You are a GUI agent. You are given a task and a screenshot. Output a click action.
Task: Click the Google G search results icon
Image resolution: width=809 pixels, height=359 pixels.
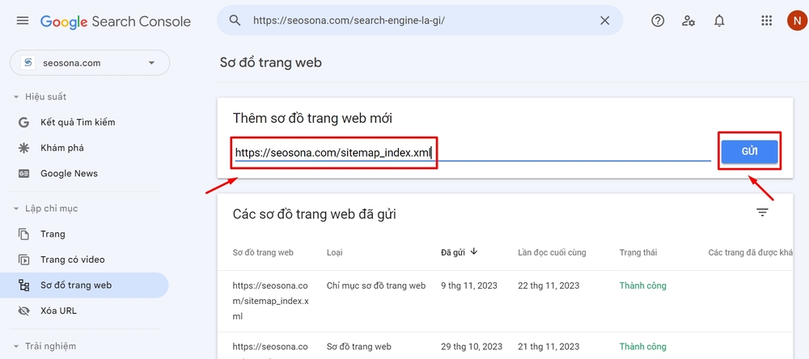pyautogui.click(x=23, y=122)
